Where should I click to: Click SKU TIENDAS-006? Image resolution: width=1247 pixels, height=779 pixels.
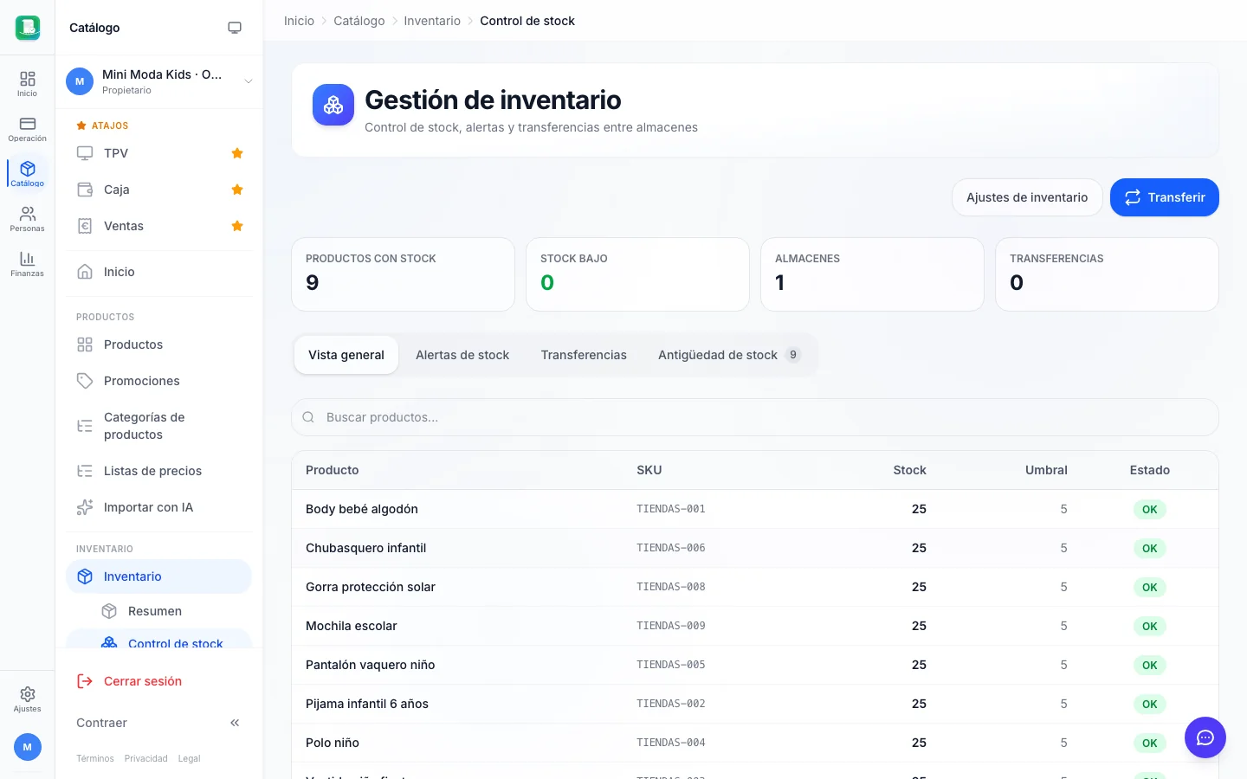[671, 548]
